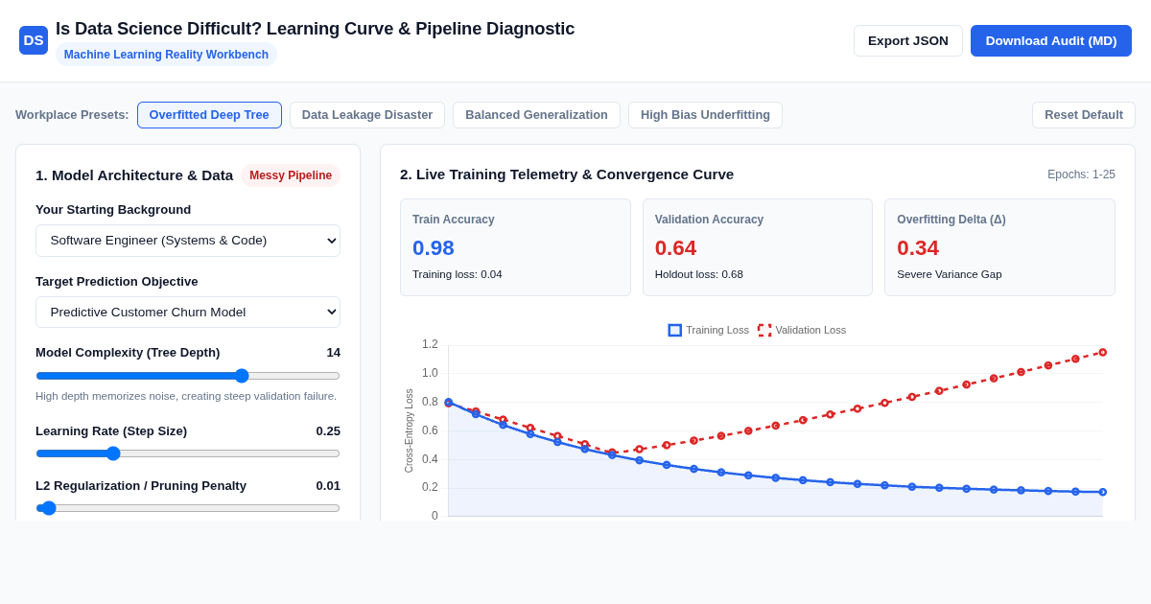Reset presets to default

coord(1084,115)
